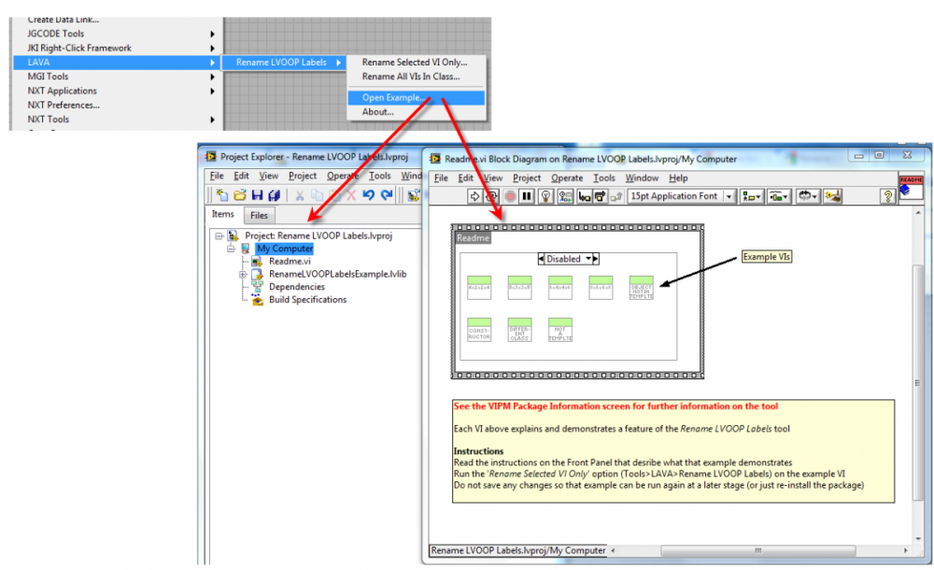The image size is (934, 570).
Task: Choose NXT Preferences... menu entry
Action: point(117,105)
